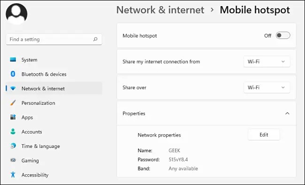Open the Share my internet connection from dropdown
305x185 pixels.
click(267, 62)
